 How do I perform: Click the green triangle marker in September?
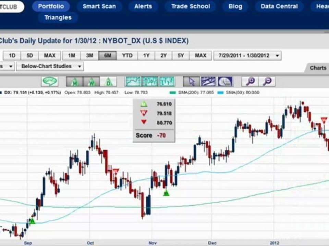(32, 221)
